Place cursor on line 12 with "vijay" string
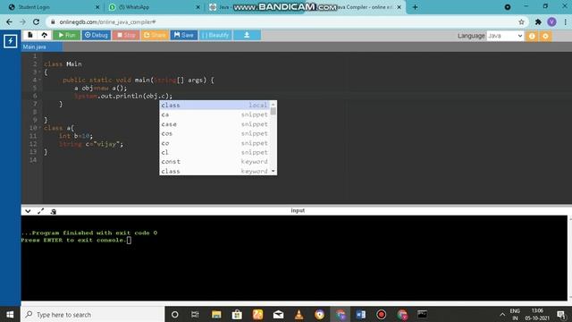 (x=91, y=144)
